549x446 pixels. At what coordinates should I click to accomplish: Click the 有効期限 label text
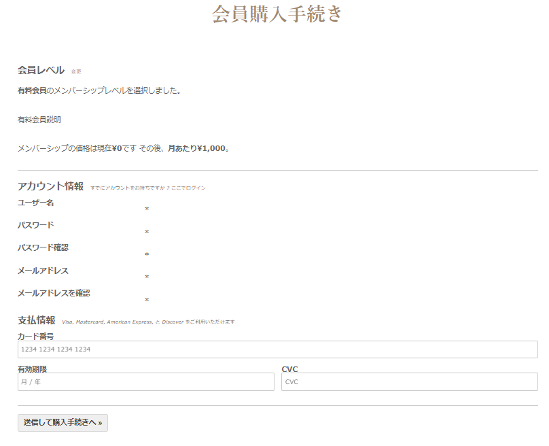[x=32, y=369]
